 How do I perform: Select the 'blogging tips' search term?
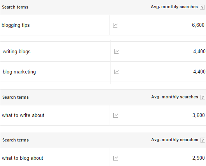(x=16, y=25)
